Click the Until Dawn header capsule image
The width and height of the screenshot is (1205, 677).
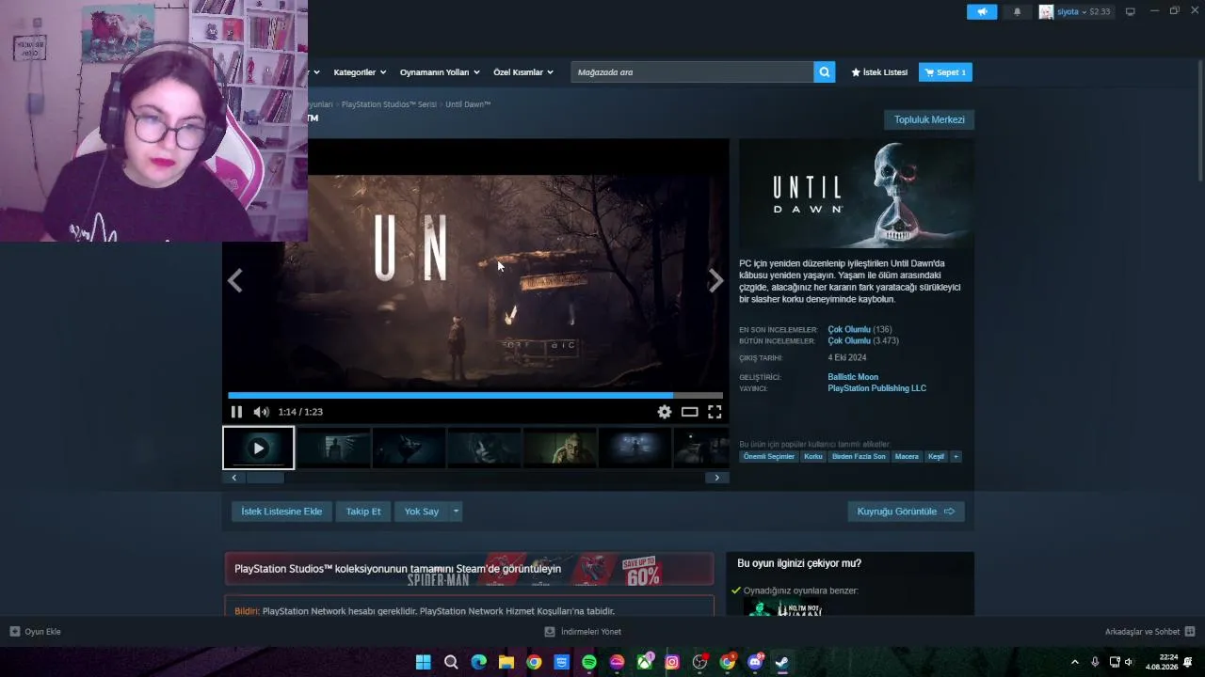click(857, 194)
